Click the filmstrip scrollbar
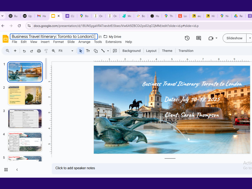The width and height of the screenshot is (252, 189). click(x=46, y=69)
